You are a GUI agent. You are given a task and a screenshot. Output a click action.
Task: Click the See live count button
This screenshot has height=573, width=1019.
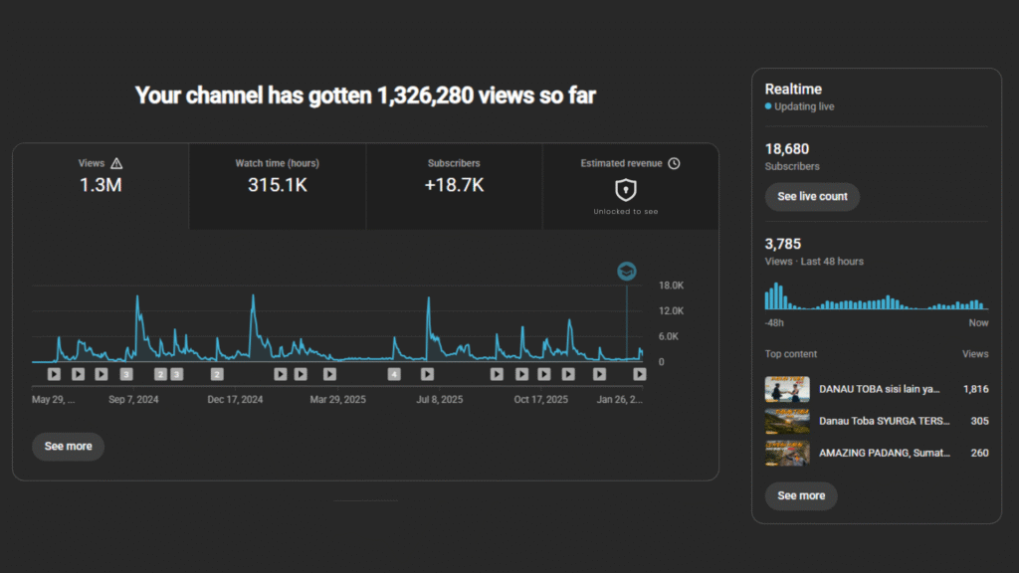coord(812,197)
